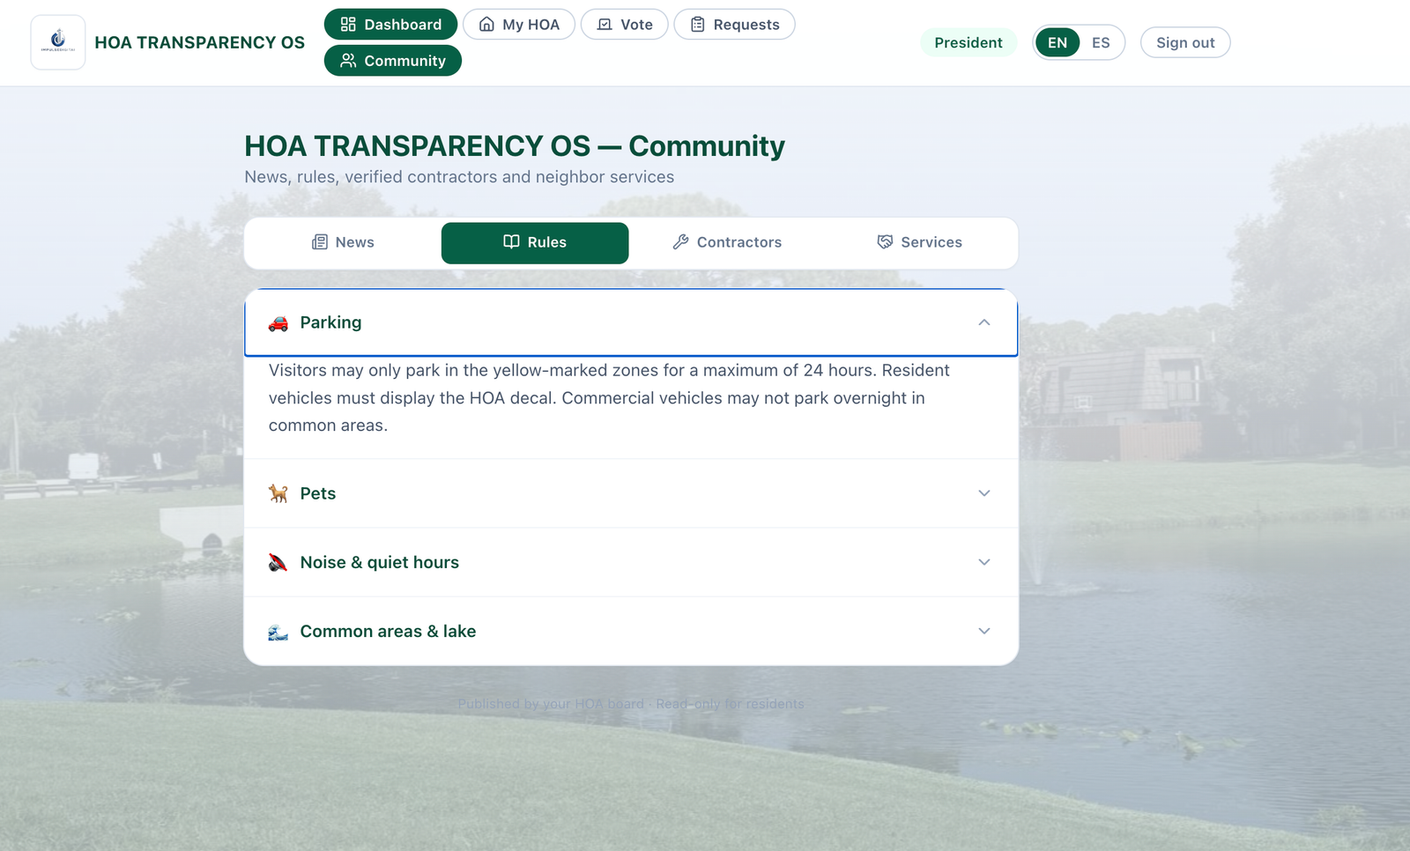
Task: Click the newspaper icon in News tab
Action: 320,242
